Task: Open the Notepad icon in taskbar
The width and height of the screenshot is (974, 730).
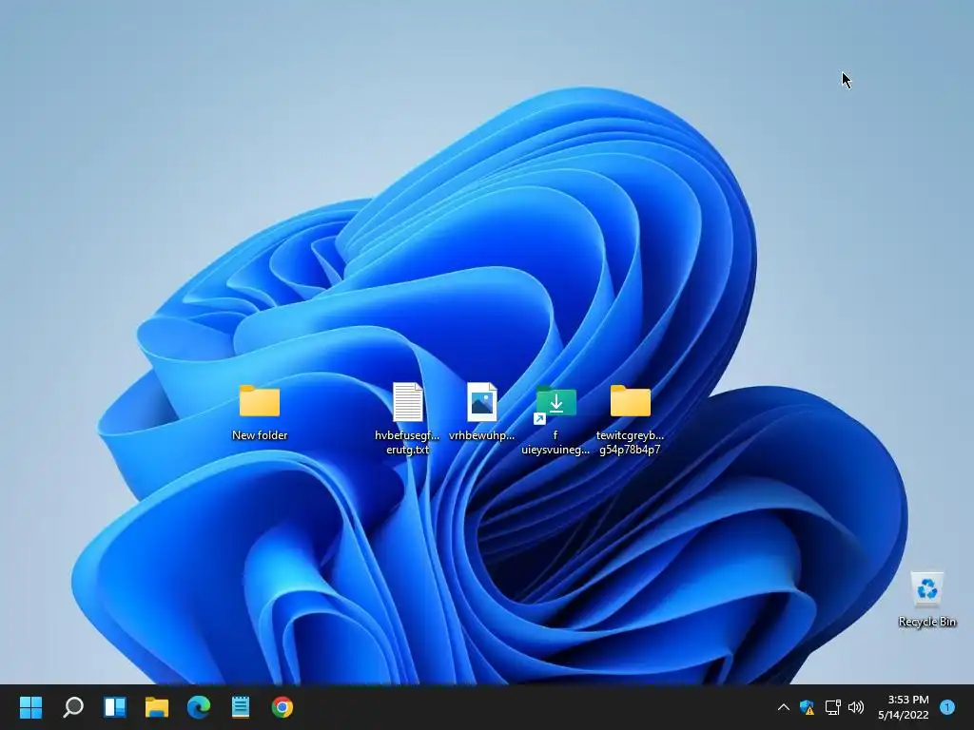Action: pos(241,707)
